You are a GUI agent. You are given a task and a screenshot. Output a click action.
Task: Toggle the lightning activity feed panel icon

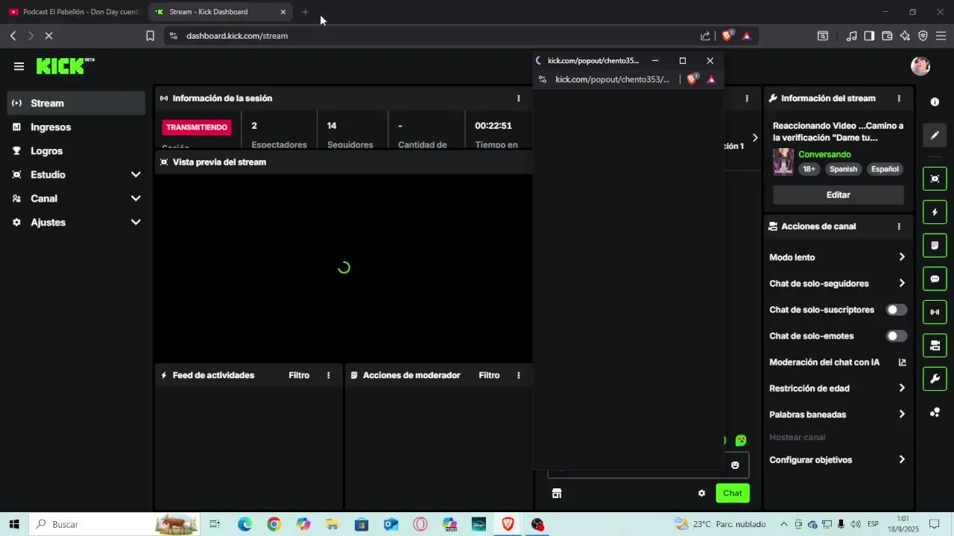coord(935,212)
